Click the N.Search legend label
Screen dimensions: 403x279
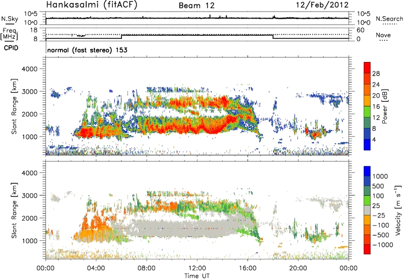[389, 19]
